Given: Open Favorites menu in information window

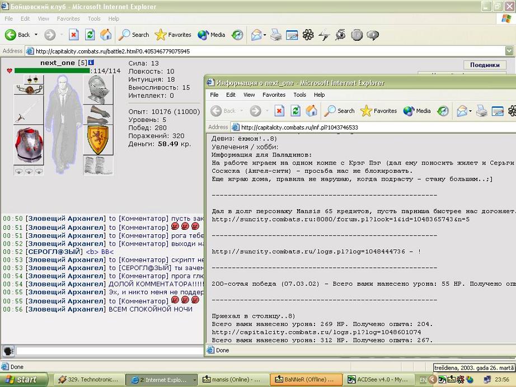Looking at the screenshot, I should tap(274, 95).
